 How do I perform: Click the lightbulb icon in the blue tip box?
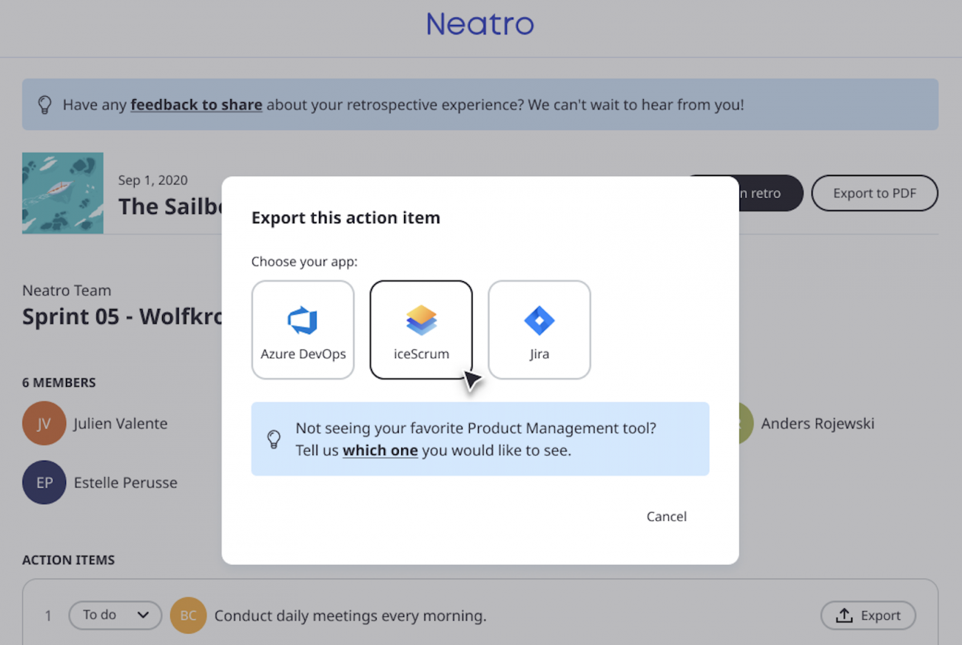tap(274, 439)
